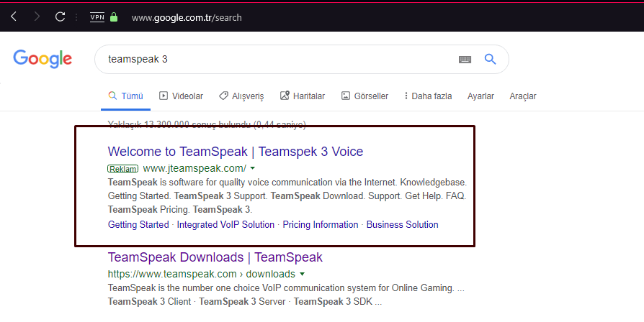Open the Google logo homepage link
The height and width of the screenshot is (322, 644).
point(43,59)
